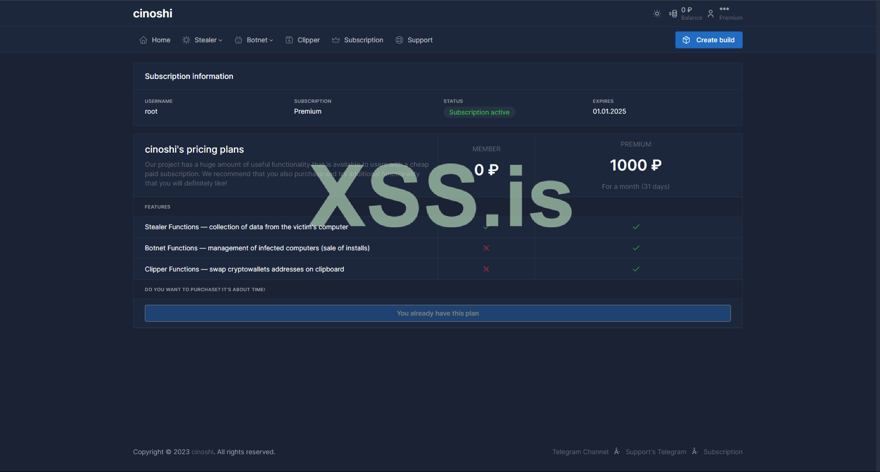
Task: Click the Subscription crown icon
Action: [336, 40]
